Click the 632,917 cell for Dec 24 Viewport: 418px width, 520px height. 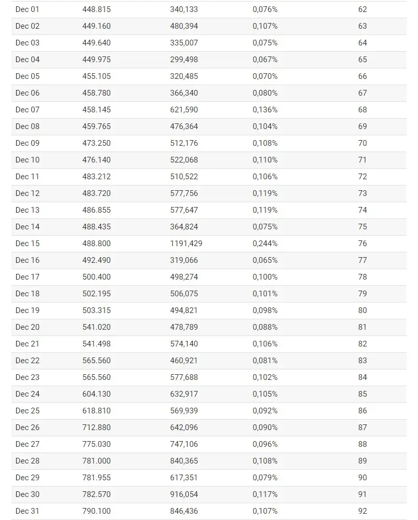click(x=184, y=394)
